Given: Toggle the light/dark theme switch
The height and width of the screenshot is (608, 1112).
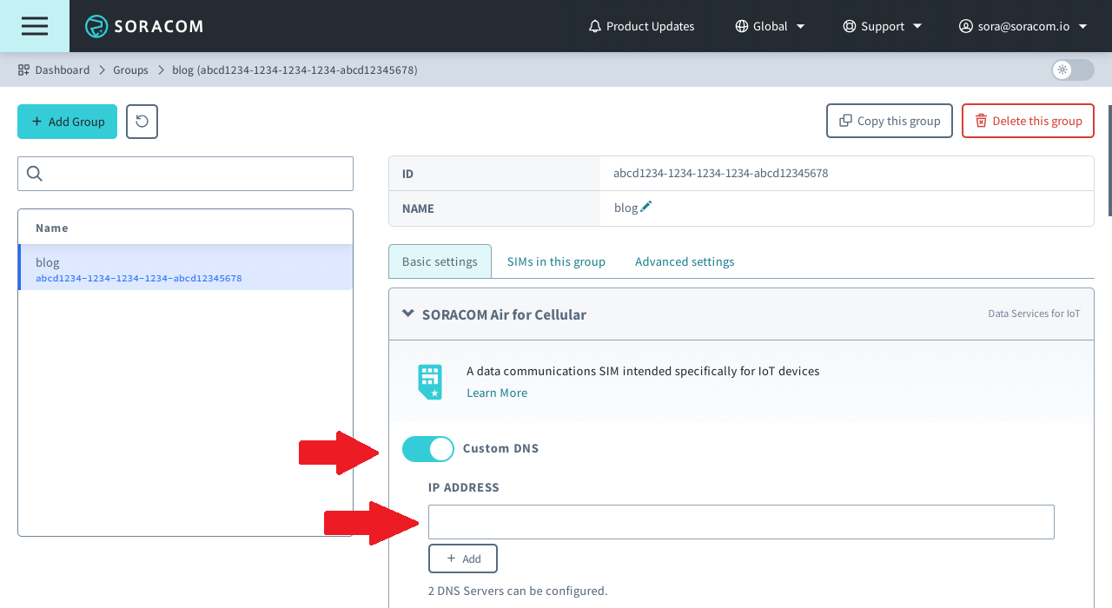Looking at the screenshot, I should tap(1072, 69).
